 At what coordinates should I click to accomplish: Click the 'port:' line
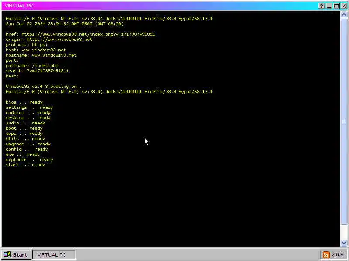coord(12,60)
